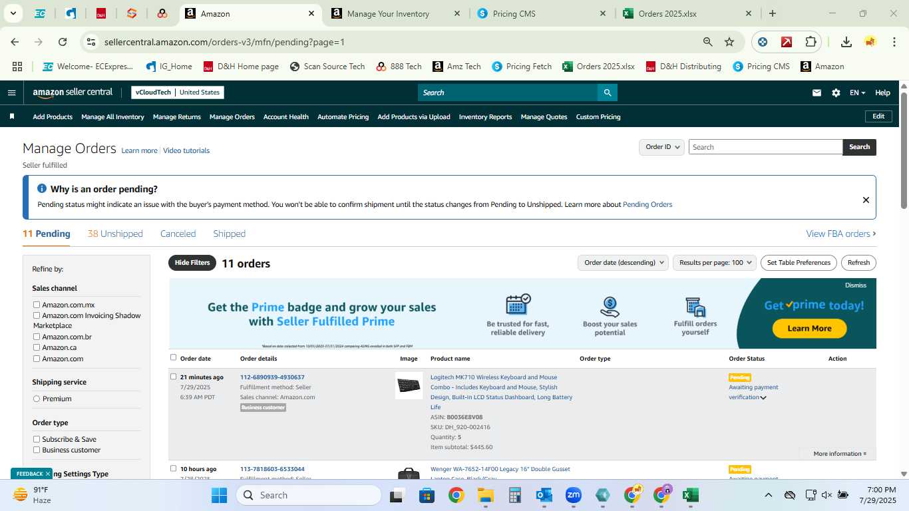Viewport: 909px width, 511px height.
Task: Go back using the browser back arrow
Action: click(15, 42)
